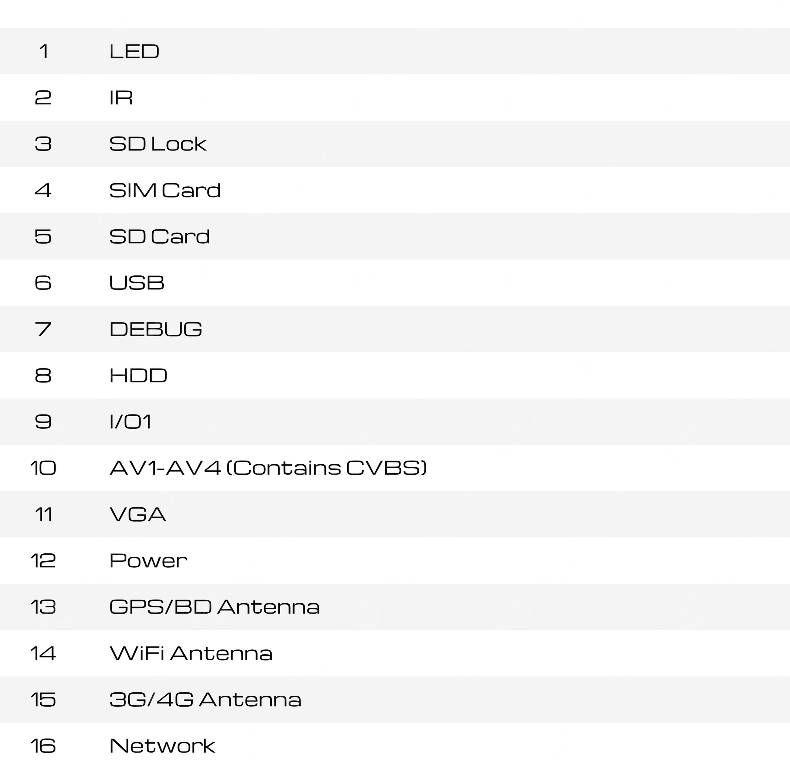Select the WiFi Antenna entry
The height and width of the screenshot is (774, 790).
tap(191, 654)
